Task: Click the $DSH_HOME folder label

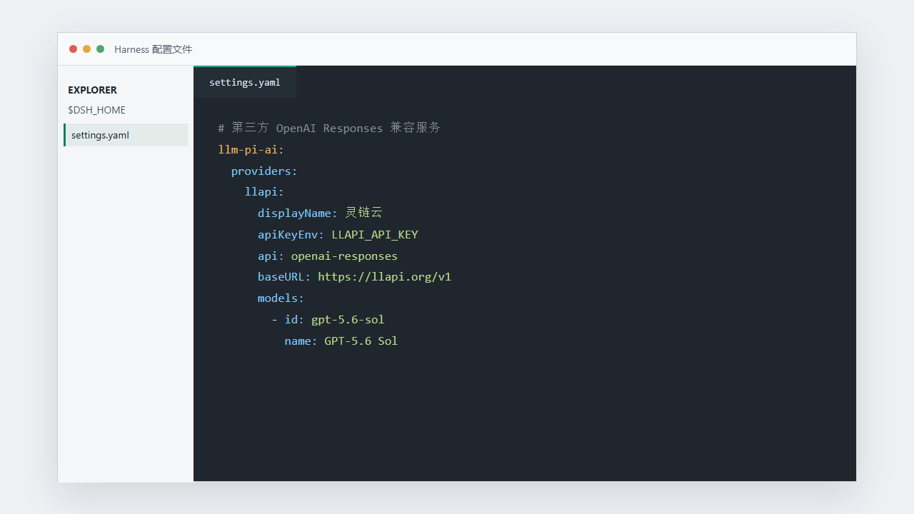Action: coord(96,110)
